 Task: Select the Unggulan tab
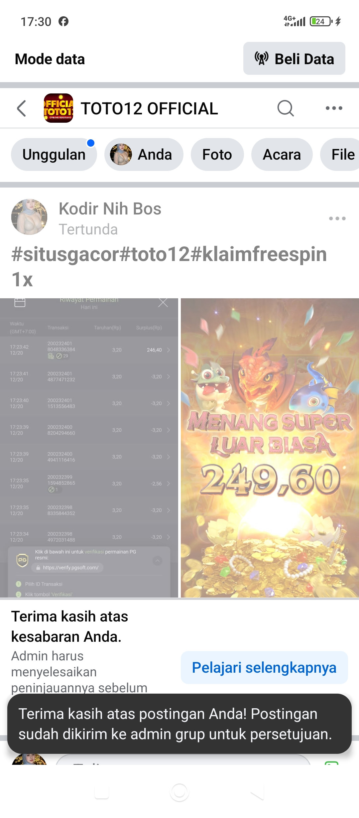(x=54, y=155)
